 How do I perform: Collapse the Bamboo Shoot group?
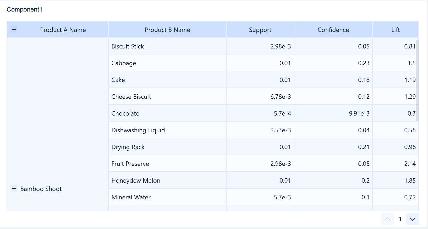(x=14, y=188)
